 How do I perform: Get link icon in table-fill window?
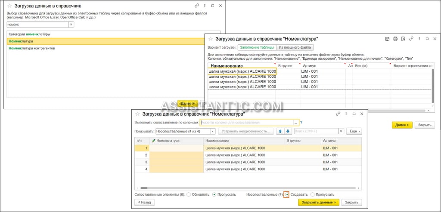click(411, 39)
